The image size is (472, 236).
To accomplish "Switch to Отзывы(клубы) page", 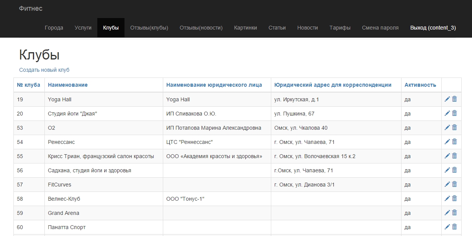I will 149,28.
